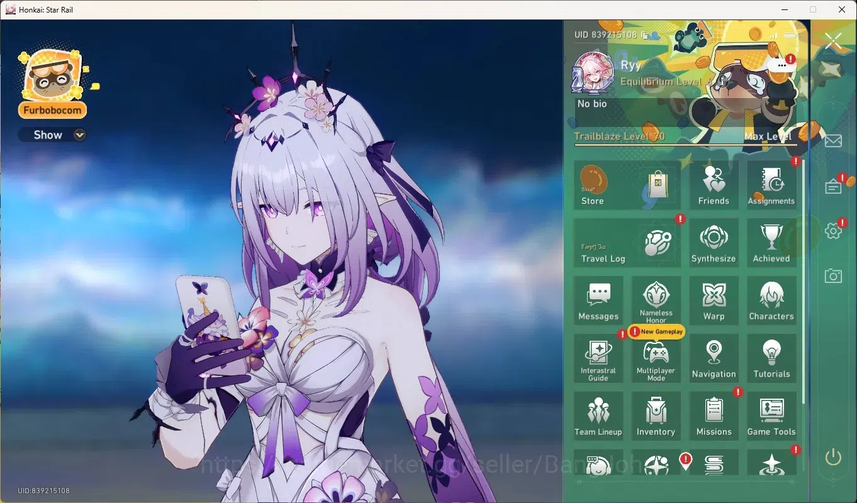Screen dimensions: 857x503
Task: Open the Synthesize menu
Action: (714, 243)
